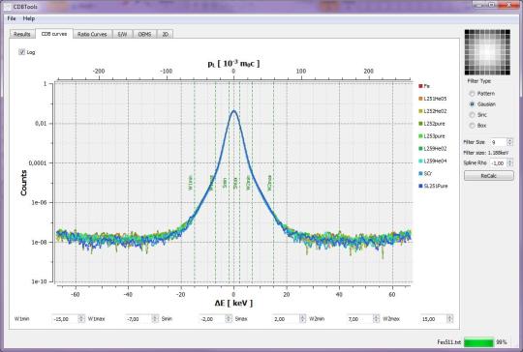The width and height of the screenshot is (523, 352).
Task: Adjust the Filter Size spinner arrows
Action: 509,142
